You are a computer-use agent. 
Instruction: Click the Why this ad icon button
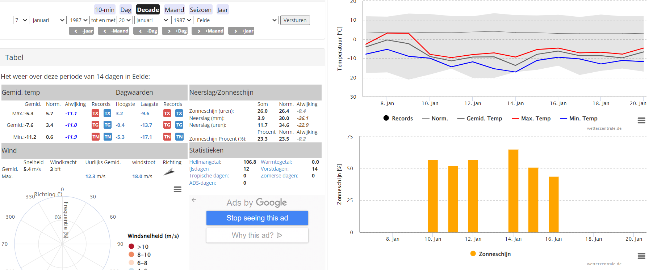point(257,235)
